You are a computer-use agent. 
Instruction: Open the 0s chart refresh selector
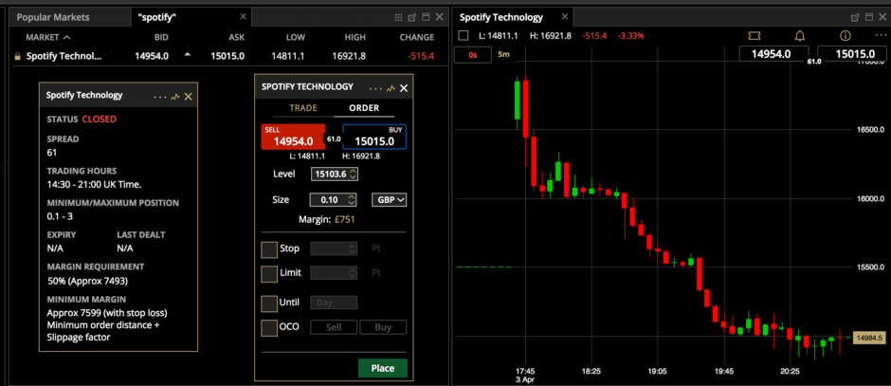click(x=472, y=55)
